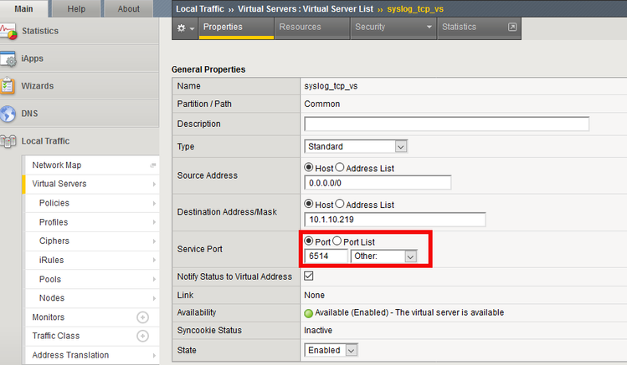Select Host radio for Source Address

pyautogui.click(x=309, y=168)
